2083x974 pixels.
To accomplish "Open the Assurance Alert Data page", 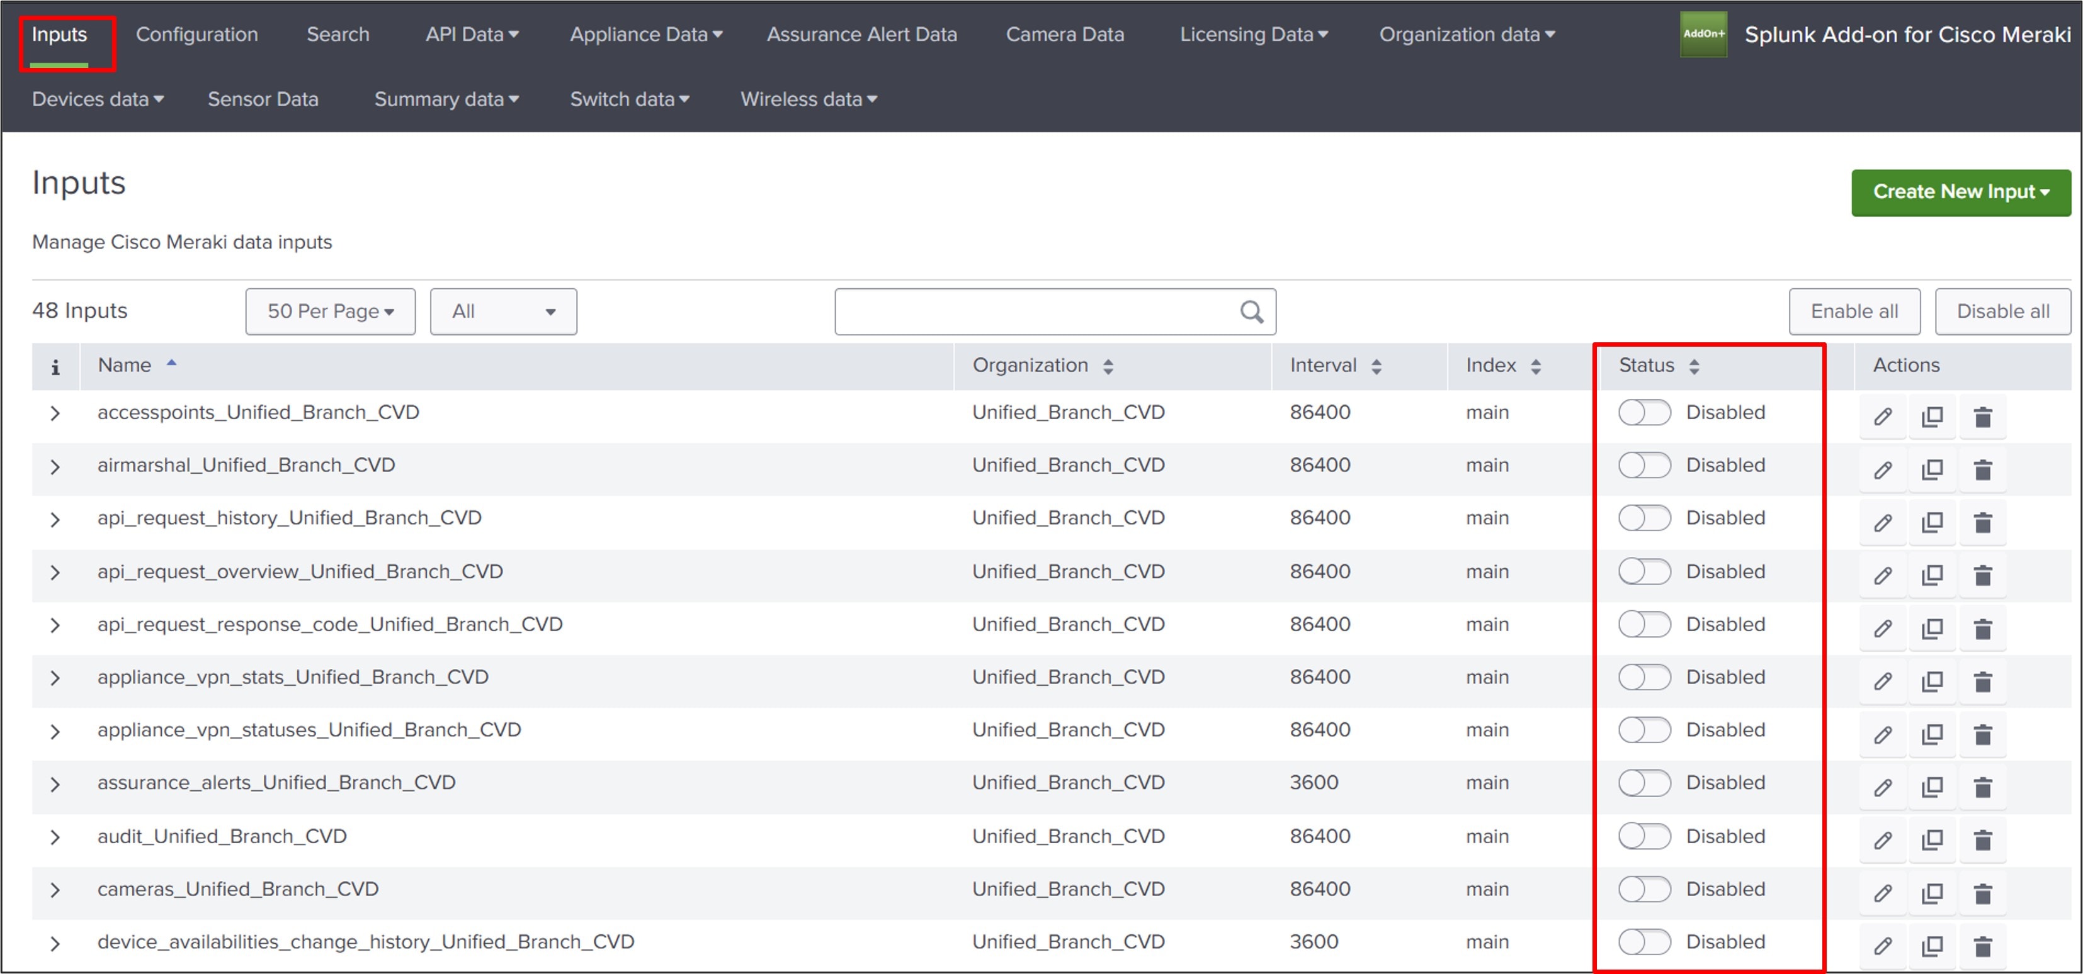I will 862,35.
